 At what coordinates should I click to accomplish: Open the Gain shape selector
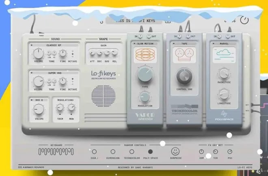click(x=104, y=45)
